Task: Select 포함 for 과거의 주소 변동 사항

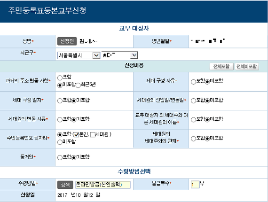Action: [60, 78]
